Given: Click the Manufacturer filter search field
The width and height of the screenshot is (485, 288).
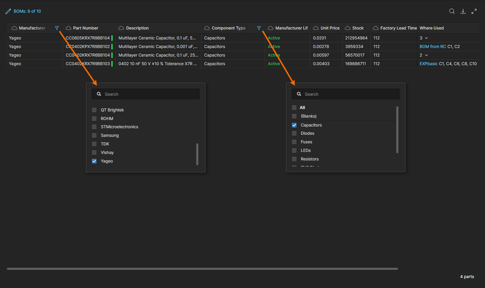Looking at the screenshot, I should pos(146,94).
